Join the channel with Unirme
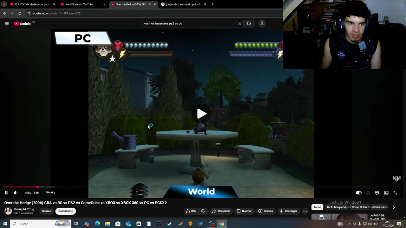 tap(46, 211)
